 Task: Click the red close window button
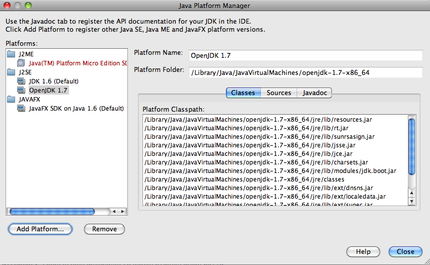tap(7, 6)
